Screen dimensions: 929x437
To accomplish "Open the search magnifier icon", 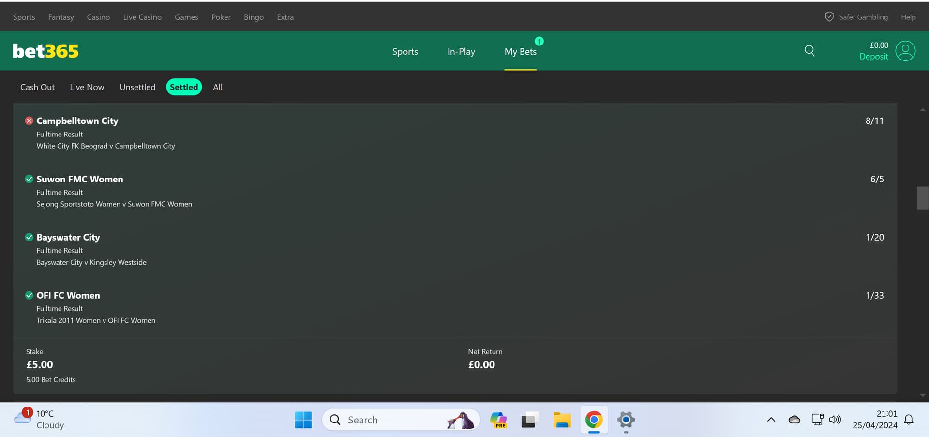I will click(809, 51).
